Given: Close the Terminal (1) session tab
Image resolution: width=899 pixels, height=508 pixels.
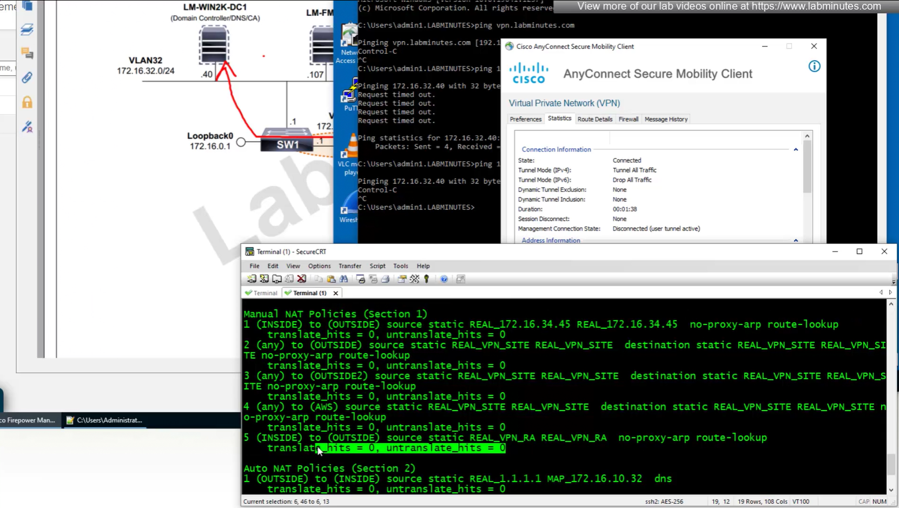Looking at the screenshot, I should pos(336,293).
